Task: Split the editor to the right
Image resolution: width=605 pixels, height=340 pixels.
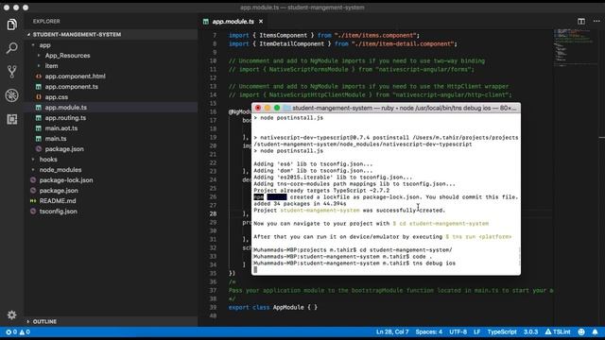Action: pyautogui.click(x=581, y=21)
